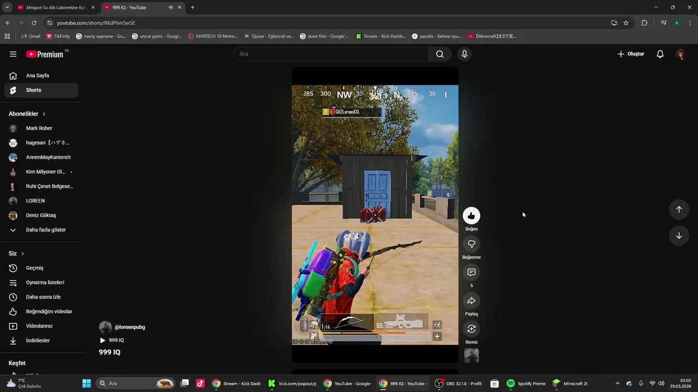This screenshot has width=698, height=392.
Task: Click the Ara search input field
Action: pos(331,54)
